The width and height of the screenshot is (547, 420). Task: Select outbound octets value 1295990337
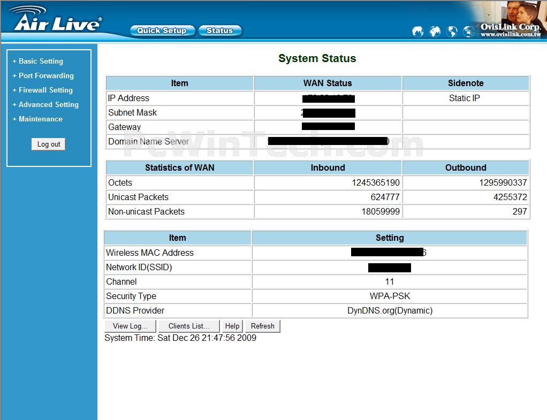503,182
